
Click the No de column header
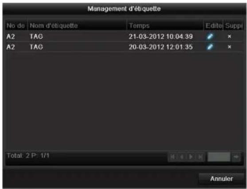coord(16,26)
